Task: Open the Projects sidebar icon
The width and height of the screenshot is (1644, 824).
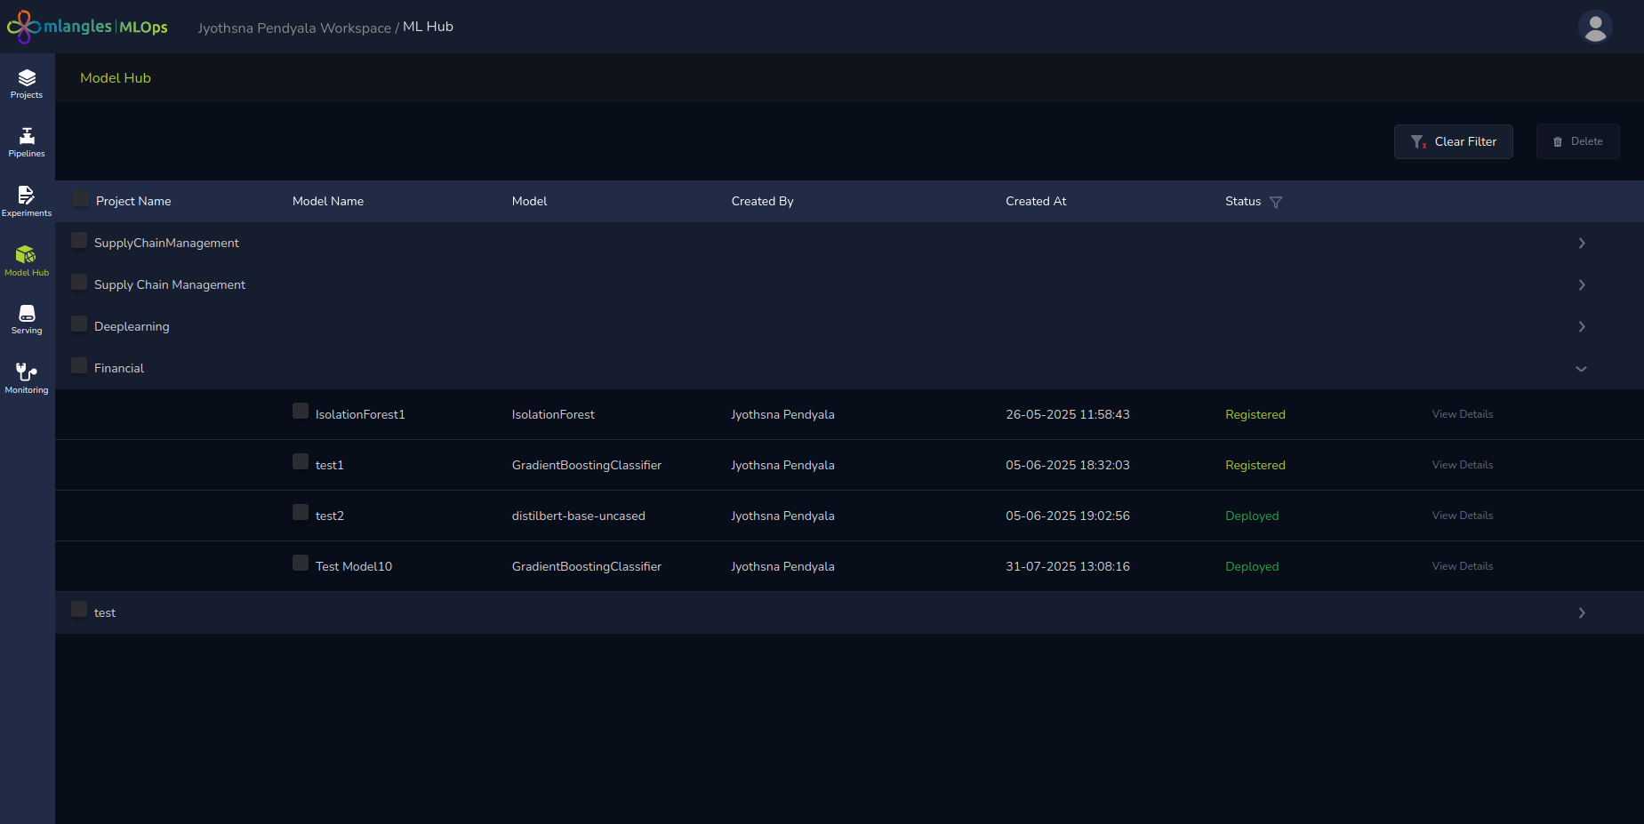Action: click(x=27, y=84)
